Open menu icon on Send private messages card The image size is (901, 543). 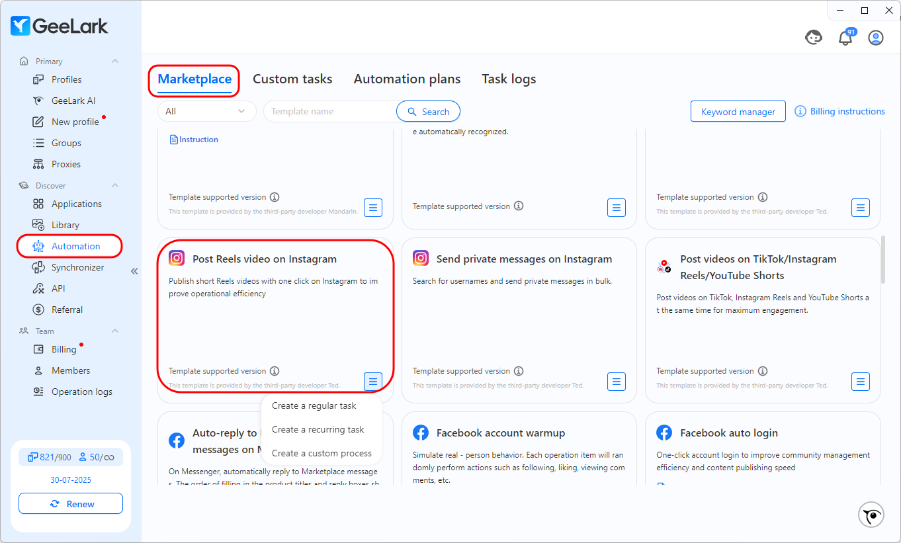(x=617, y=381)
